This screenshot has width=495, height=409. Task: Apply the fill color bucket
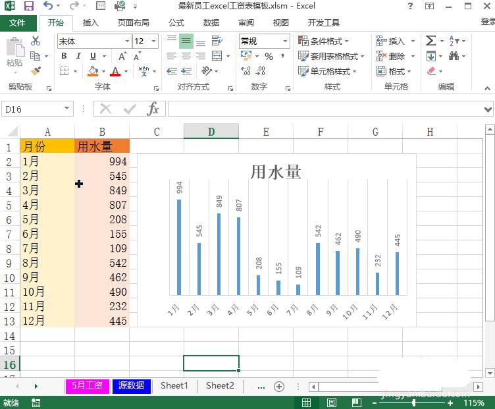point(93,71)
